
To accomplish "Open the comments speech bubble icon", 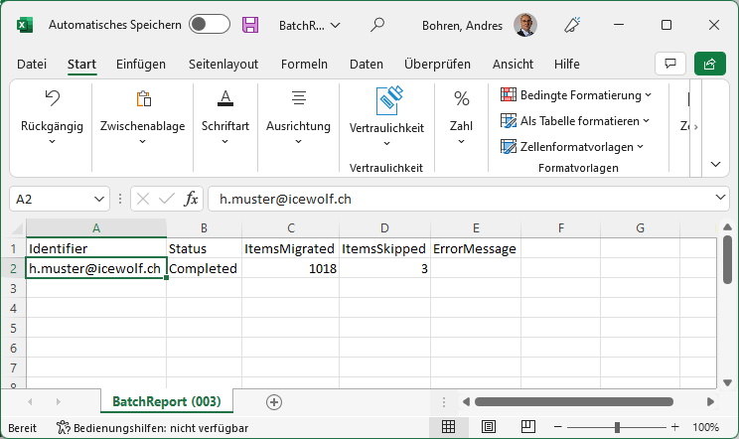I will [670, 64].
